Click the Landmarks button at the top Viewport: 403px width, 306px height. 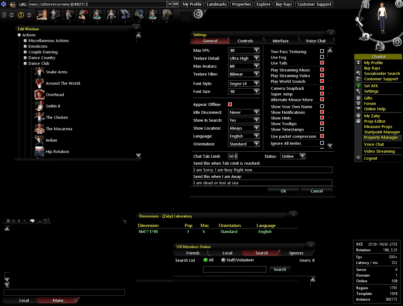217,4
